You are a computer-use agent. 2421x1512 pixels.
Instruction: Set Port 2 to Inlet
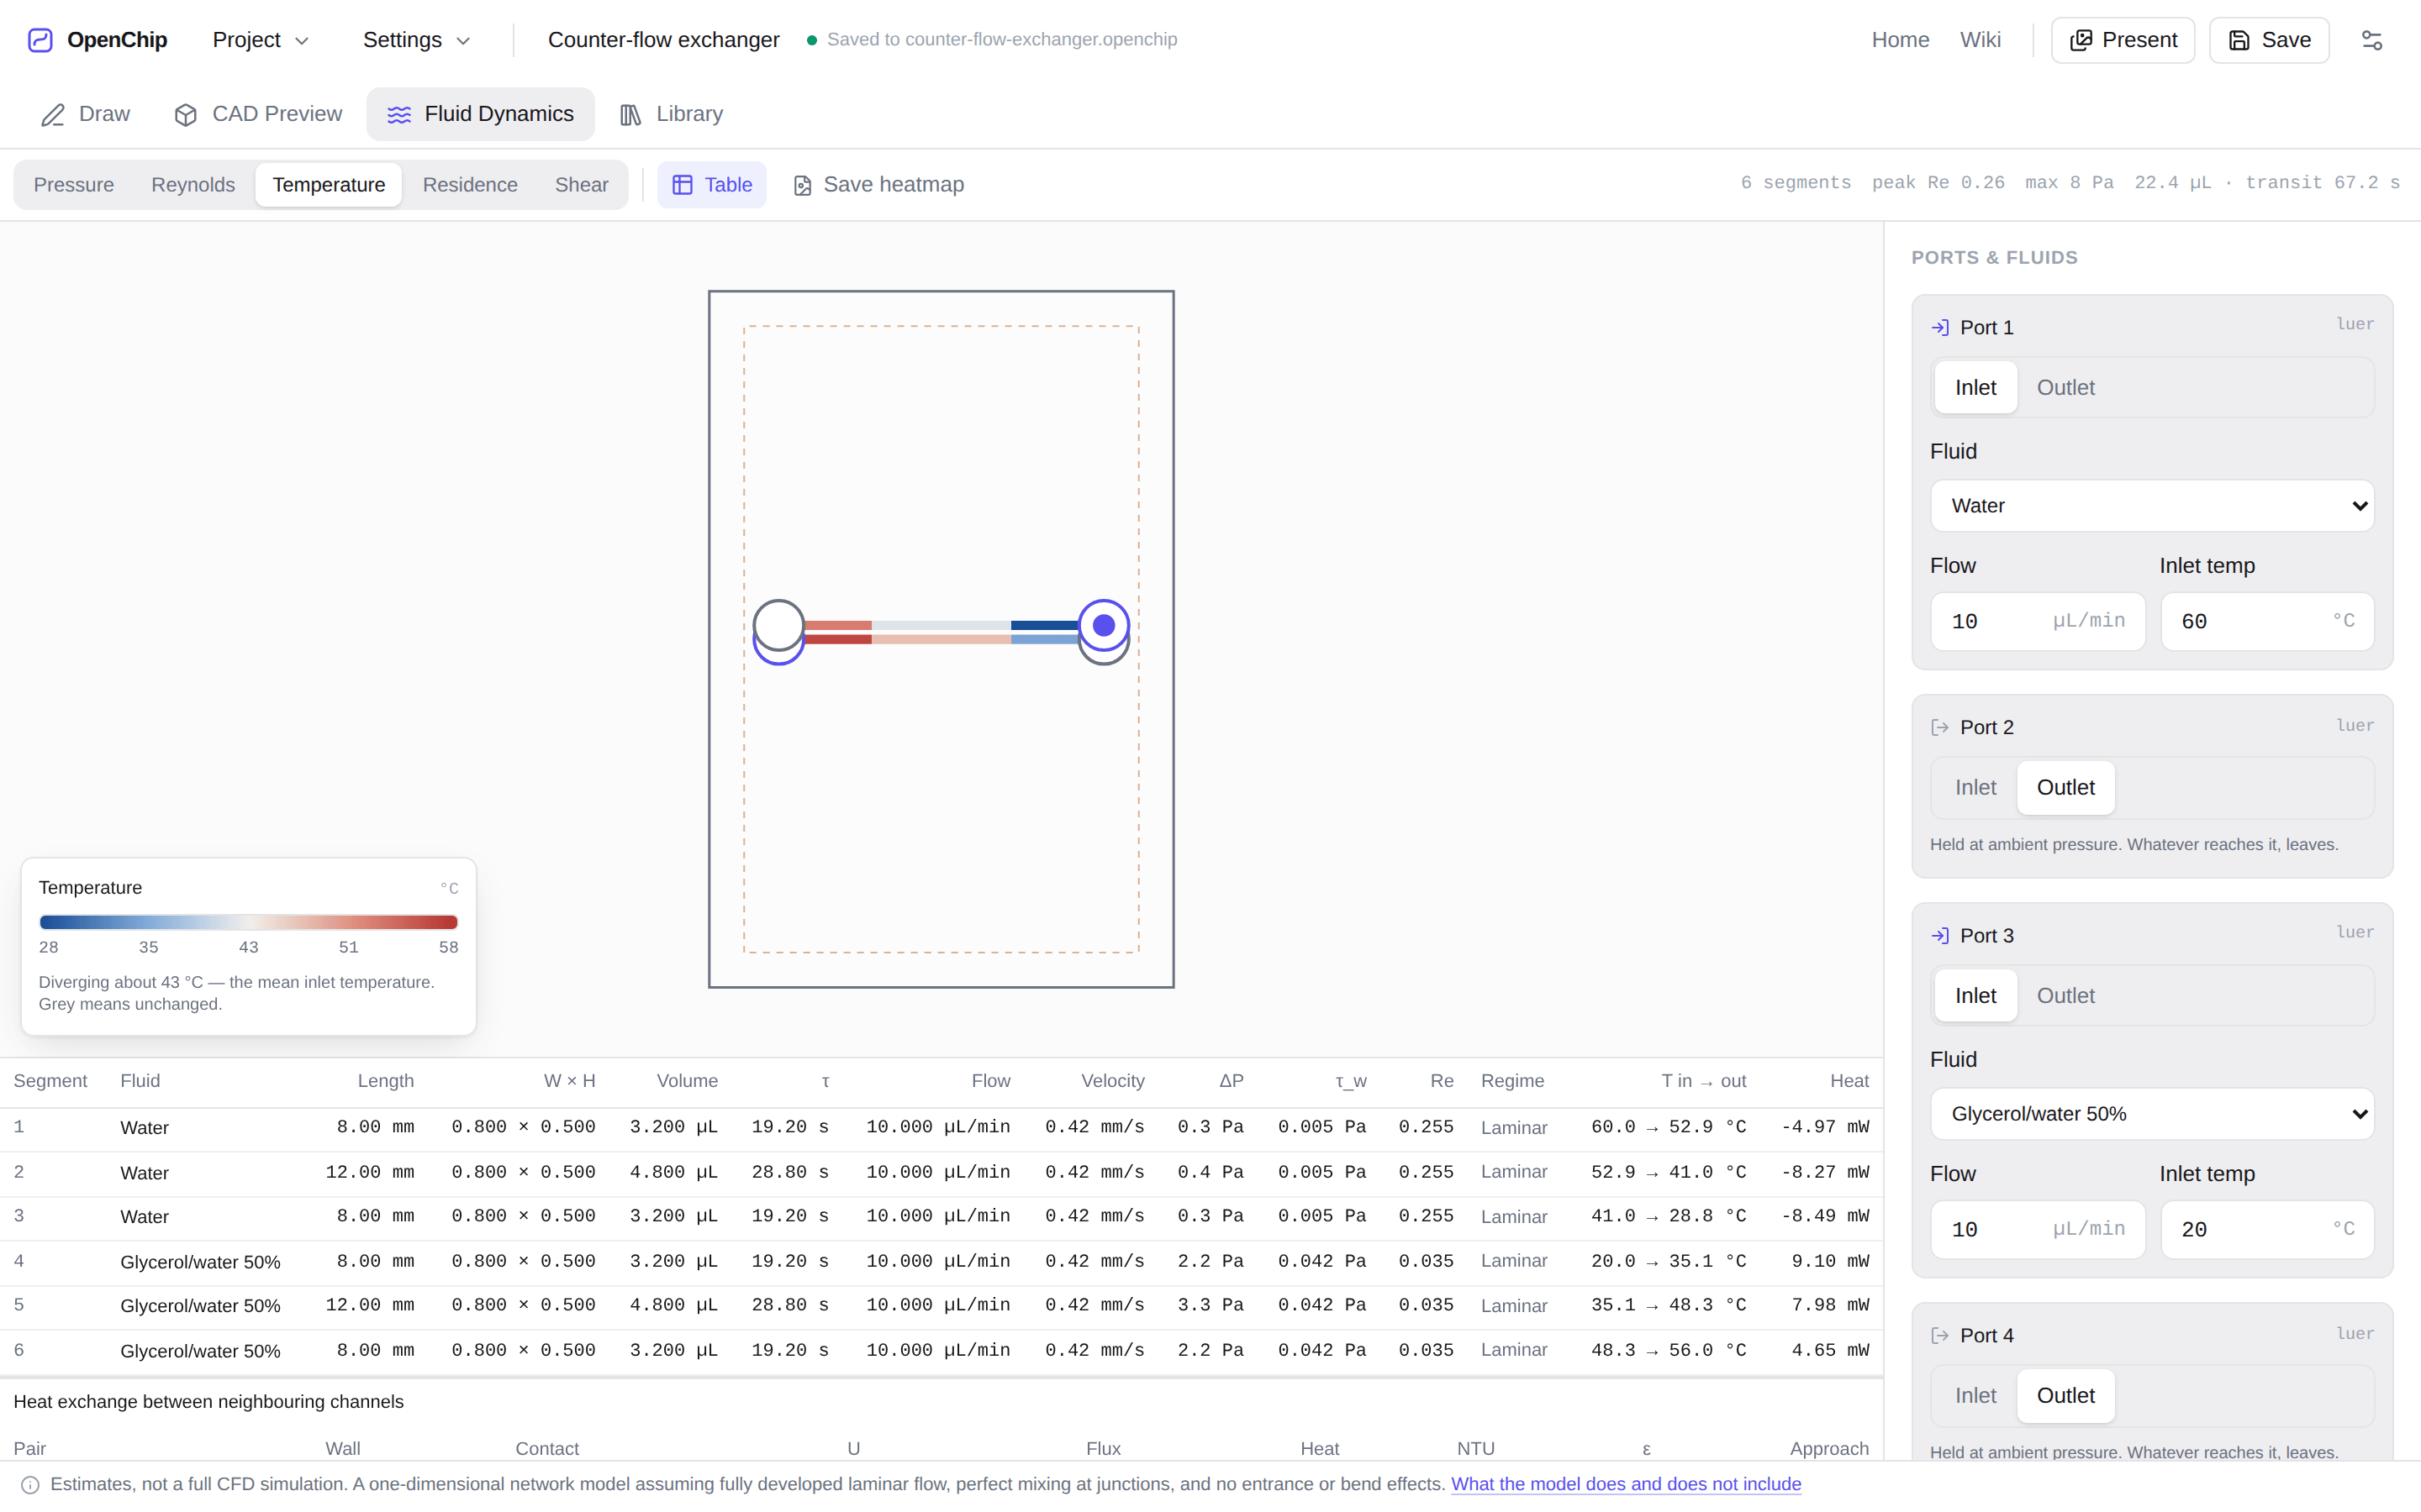coord(1975,788)
